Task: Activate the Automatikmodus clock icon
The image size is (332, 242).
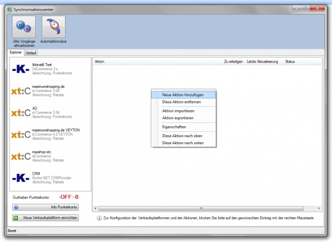Action: [x=53, y=28]
